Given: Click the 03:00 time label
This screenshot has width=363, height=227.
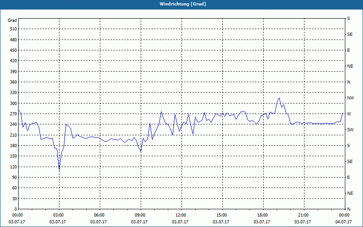Looking at the screenshot, I should click(59, 215).
